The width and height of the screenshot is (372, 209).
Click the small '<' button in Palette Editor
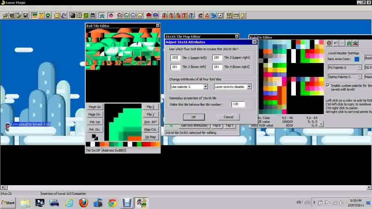point(321,124)
